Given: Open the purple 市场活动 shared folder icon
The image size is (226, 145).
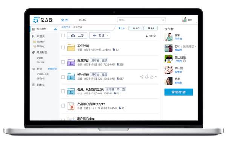Looking at the screenshot, I should tap(71, 62).
